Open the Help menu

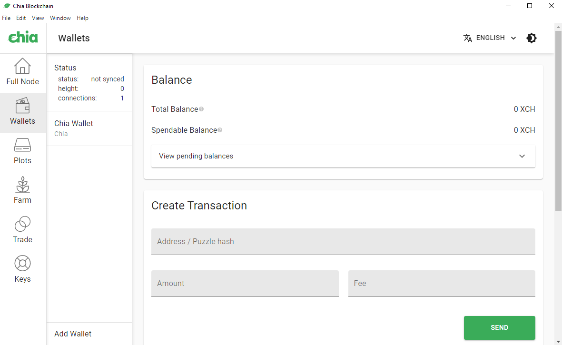tap(82, 18)
